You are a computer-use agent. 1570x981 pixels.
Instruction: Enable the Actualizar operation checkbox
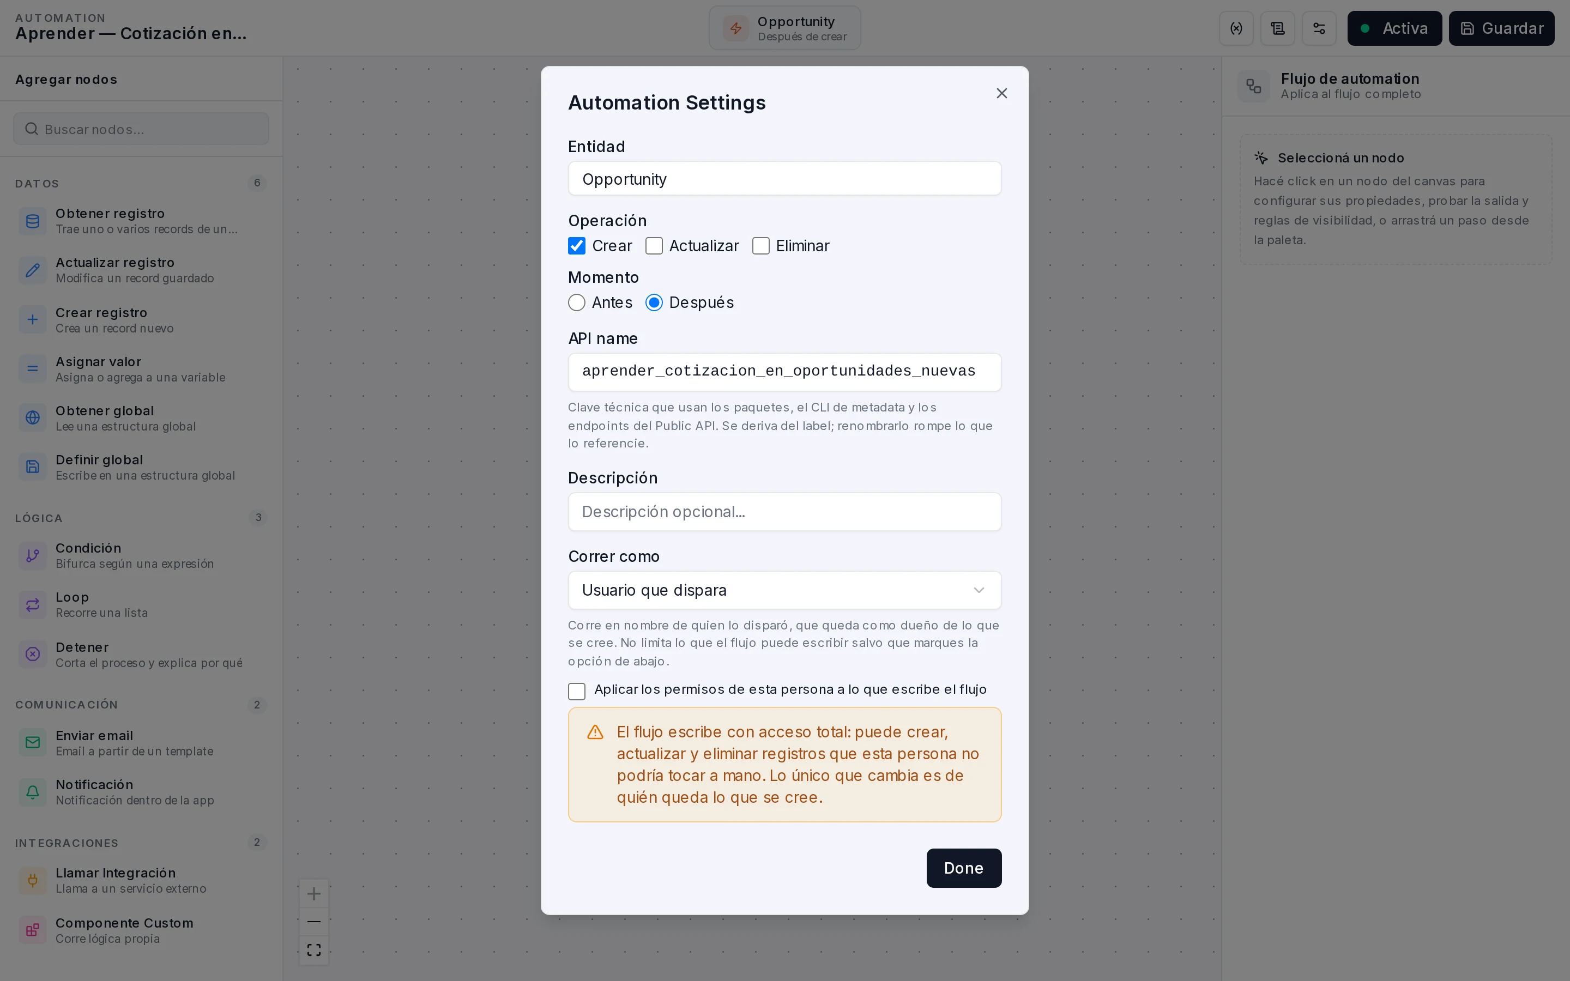click(x=654, y=246)
